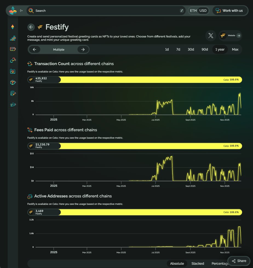This screenshot has width=253, height=268.
Task: Click the 435,932 Festify transaction badge
Action: coord(44,80)
